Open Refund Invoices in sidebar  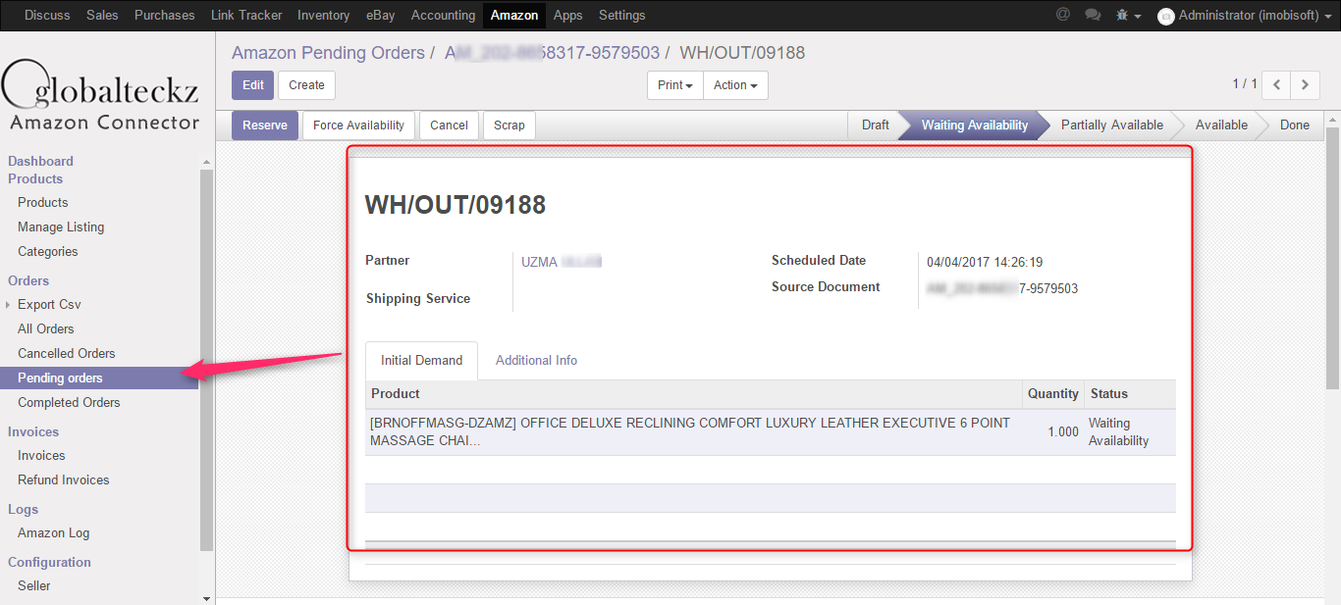pos(64,480)
